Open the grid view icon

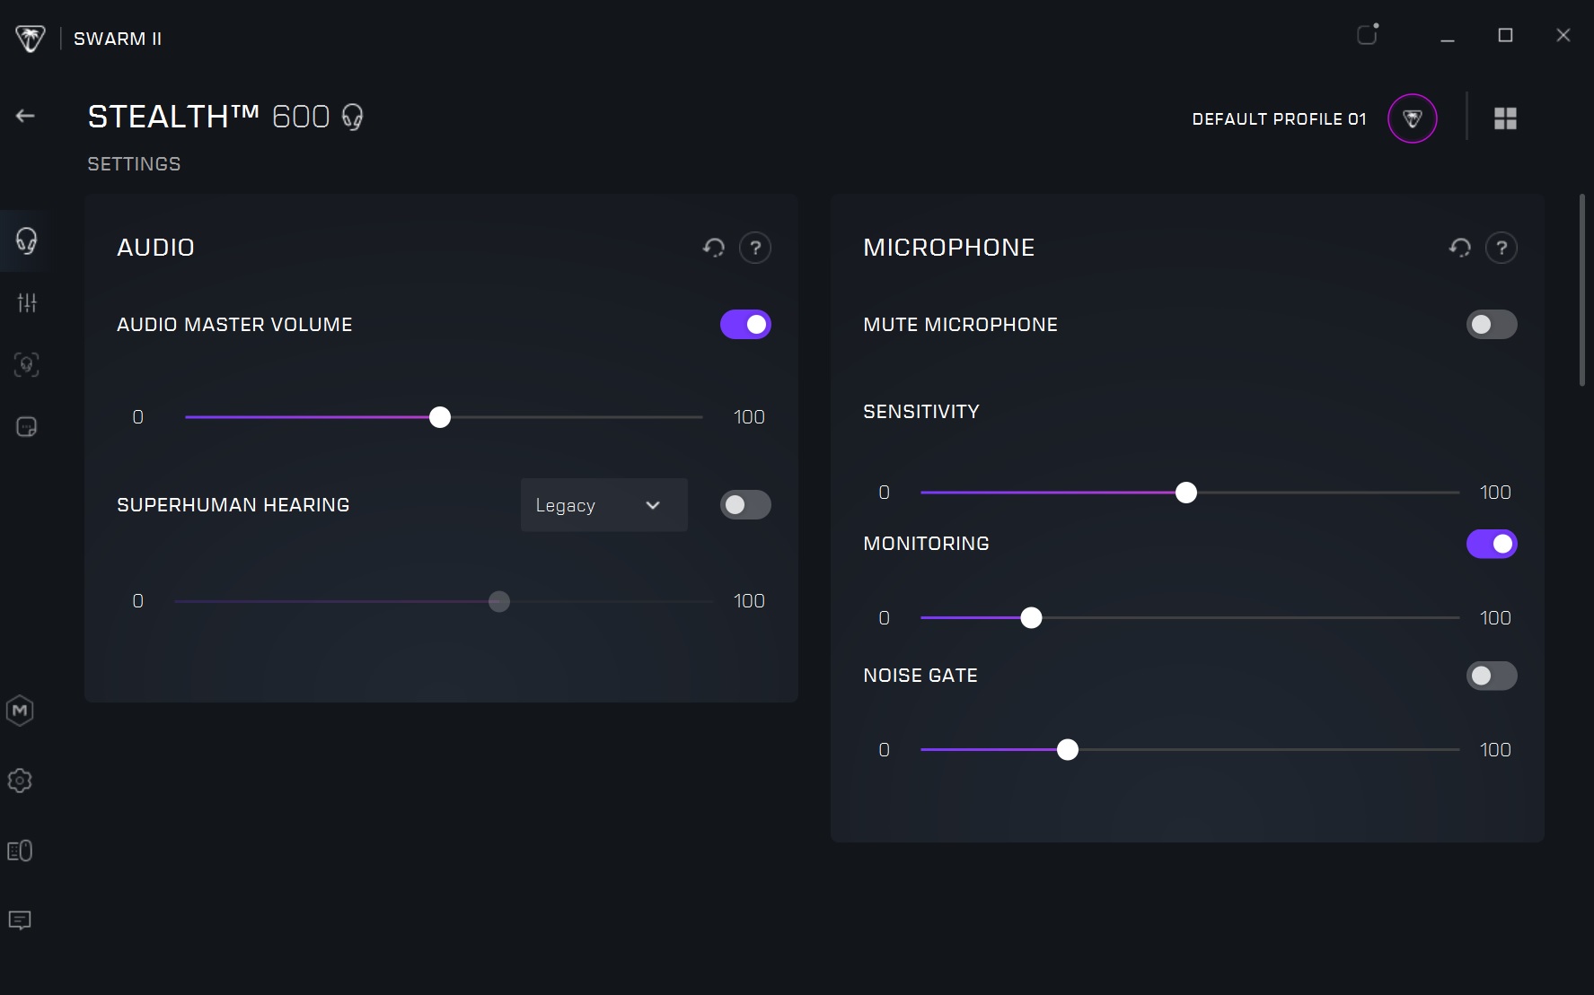pyautogui.click(x=1505, y=118)
